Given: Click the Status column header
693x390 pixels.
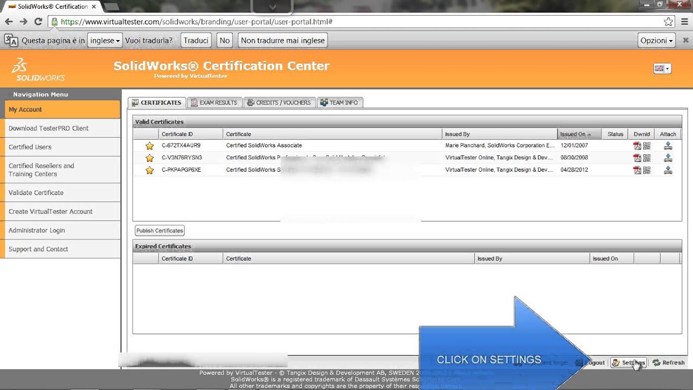Looking at the screenshot, I should pos(616,134).
